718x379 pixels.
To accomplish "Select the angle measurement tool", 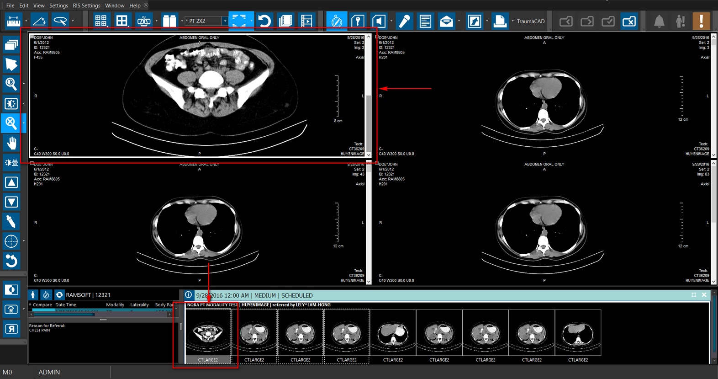I will pos(39,21).
